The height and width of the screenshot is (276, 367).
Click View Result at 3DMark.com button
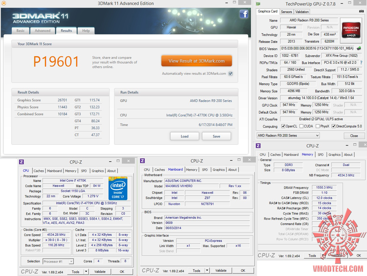[x=197, y=61]
